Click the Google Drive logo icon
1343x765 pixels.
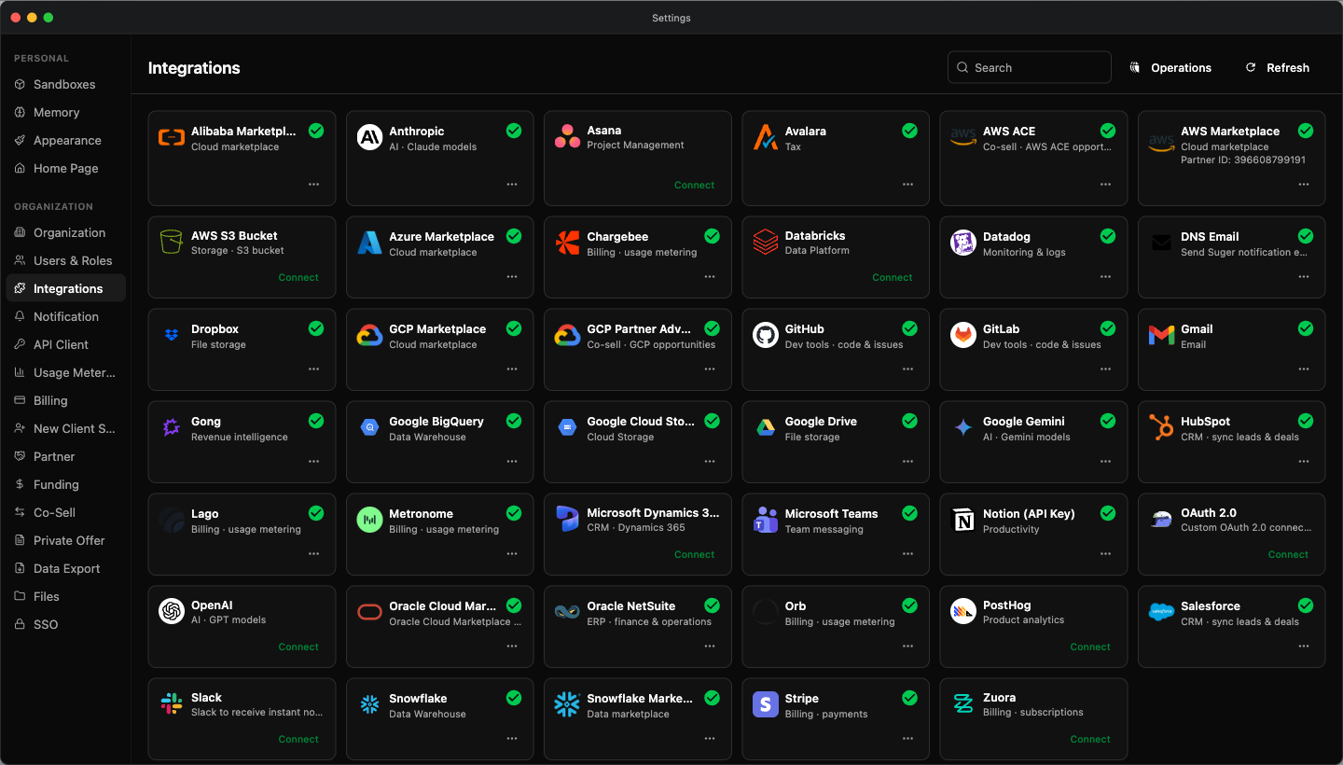pyautogui.click(x=766, y=427)
